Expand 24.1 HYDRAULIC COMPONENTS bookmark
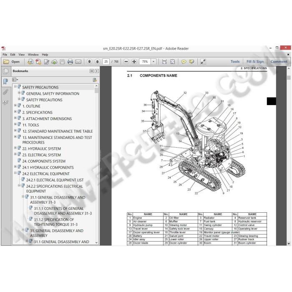Viewport: 292px width, 292px height. click(15, 166)
